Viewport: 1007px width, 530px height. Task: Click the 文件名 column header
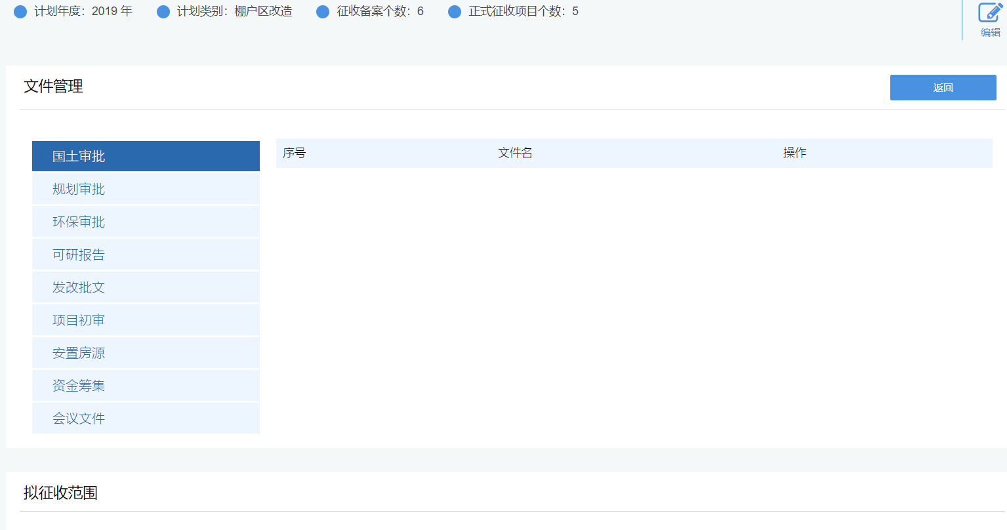(515, 153)
